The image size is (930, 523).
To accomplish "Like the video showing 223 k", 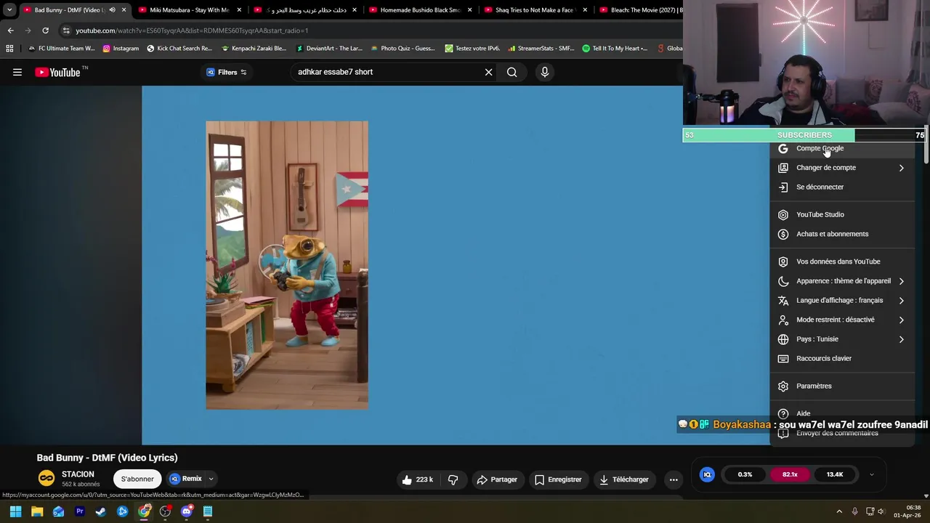I will click(418, 479).
